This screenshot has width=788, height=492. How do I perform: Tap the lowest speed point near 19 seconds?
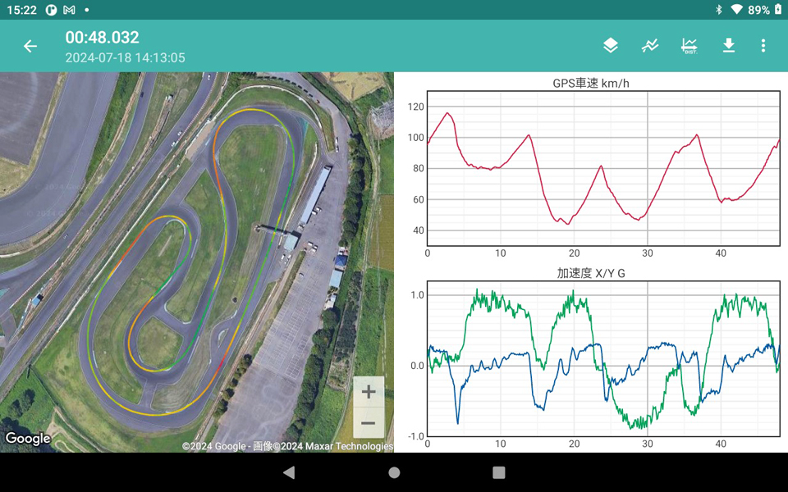click(x=566, y=223)
